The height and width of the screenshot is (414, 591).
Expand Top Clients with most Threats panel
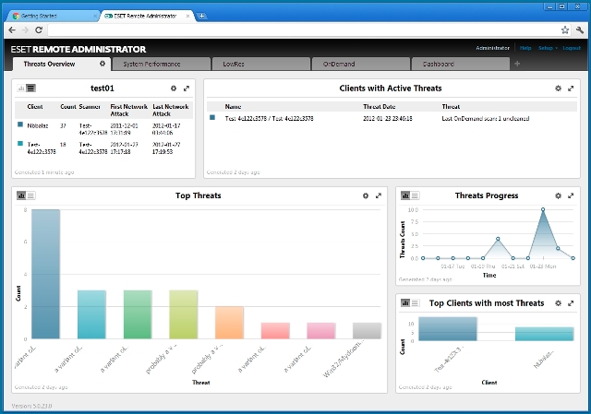tap(571, 303)
